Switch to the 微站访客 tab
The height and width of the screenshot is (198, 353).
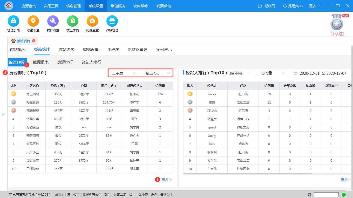66,49
